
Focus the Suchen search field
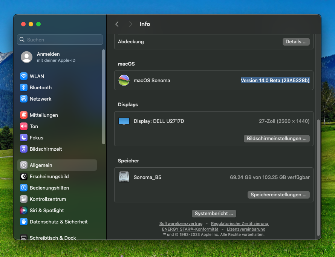tap(60, 40)
